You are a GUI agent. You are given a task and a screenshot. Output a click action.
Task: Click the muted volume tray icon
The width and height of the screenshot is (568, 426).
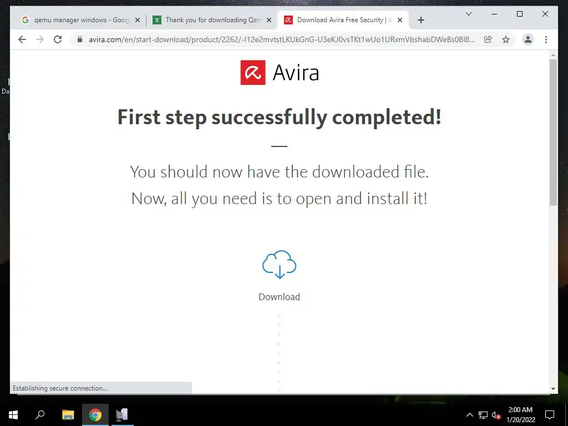[x=496, y=415]
